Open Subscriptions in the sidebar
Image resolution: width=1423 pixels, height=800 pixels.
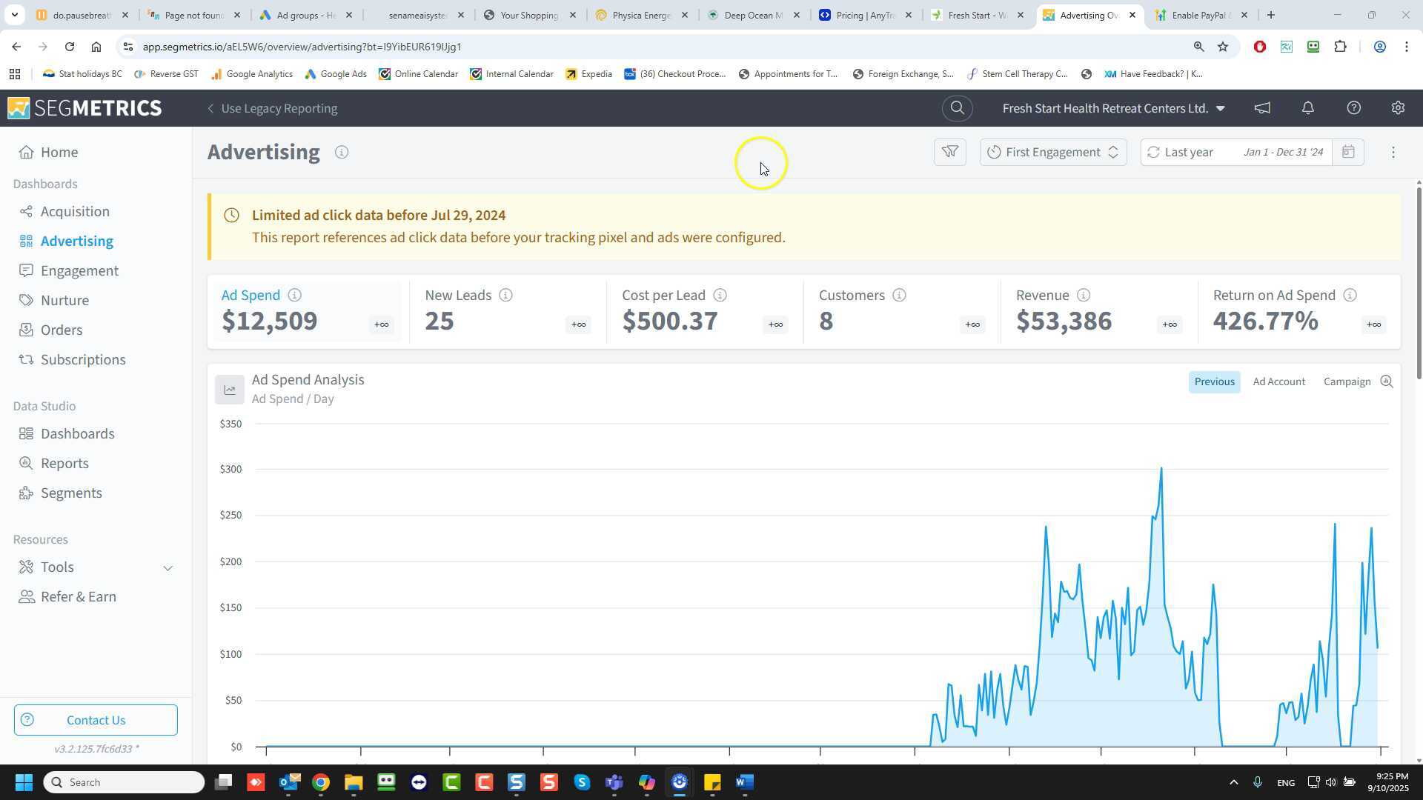83,359
